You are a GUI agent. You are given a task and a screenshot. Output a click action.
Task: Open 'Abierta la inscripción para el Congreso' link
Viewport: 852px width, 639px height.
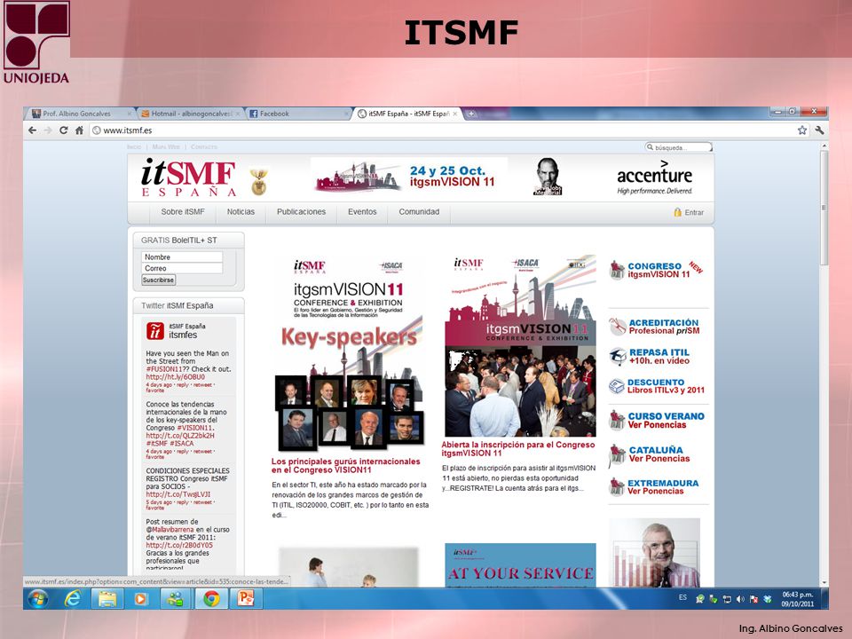coord(517,449)
